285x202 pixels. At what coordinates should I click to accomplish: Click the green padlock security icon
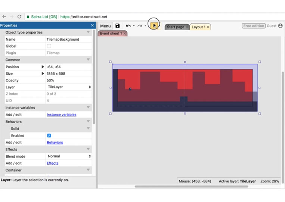(28, 17)
